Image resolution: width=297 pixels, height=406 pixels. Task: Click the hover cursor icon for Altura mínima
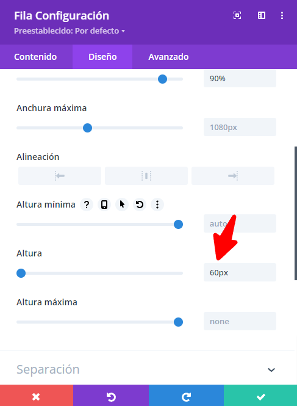[122, 205]
